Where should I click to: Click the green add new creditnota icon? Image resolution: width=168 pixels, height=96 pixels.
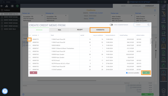tap(17, 6)
